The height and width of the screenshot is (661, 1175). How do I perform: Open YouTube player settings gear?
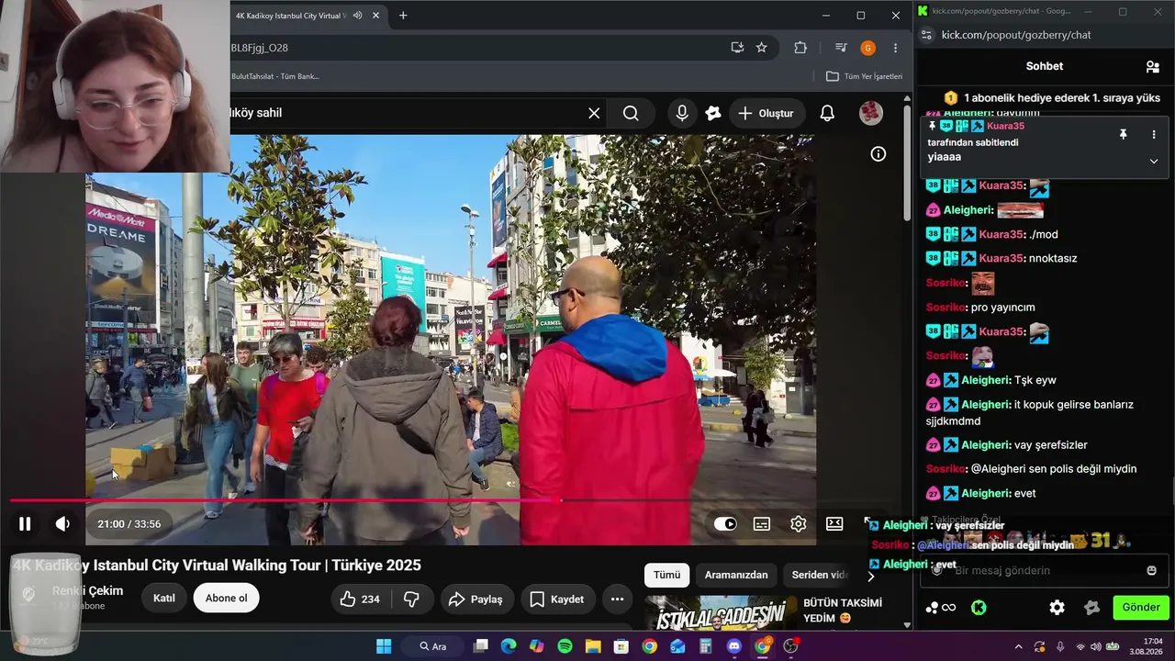[x=799, y=524]
